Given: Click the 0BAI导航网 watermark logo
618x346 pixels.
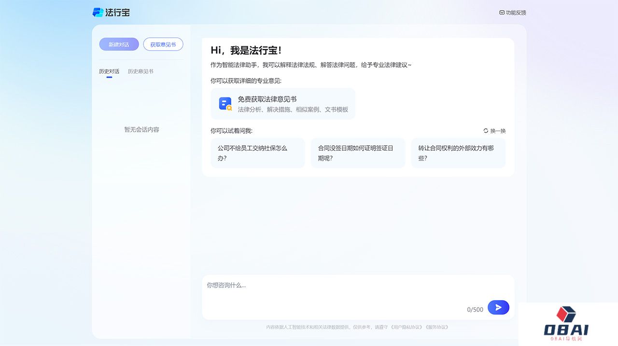Looking at the screenshot, I should pos(566,323).
